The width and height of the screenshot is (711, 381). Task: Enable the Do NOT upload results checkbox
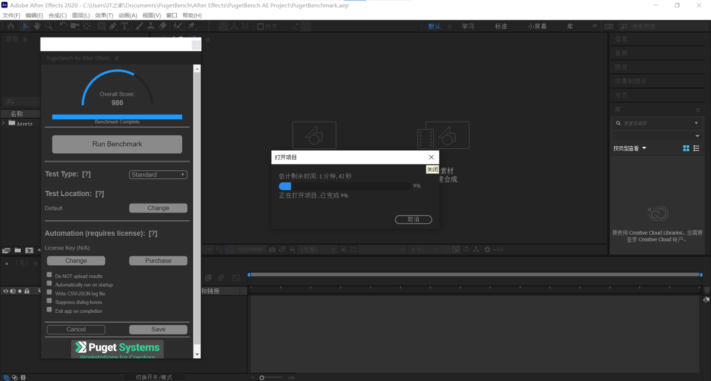49,275
